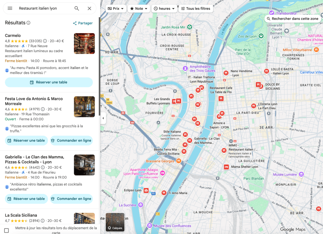Click the info icon next to Résultats
This screenshot has width=323, height=234.
click(28, 23)
